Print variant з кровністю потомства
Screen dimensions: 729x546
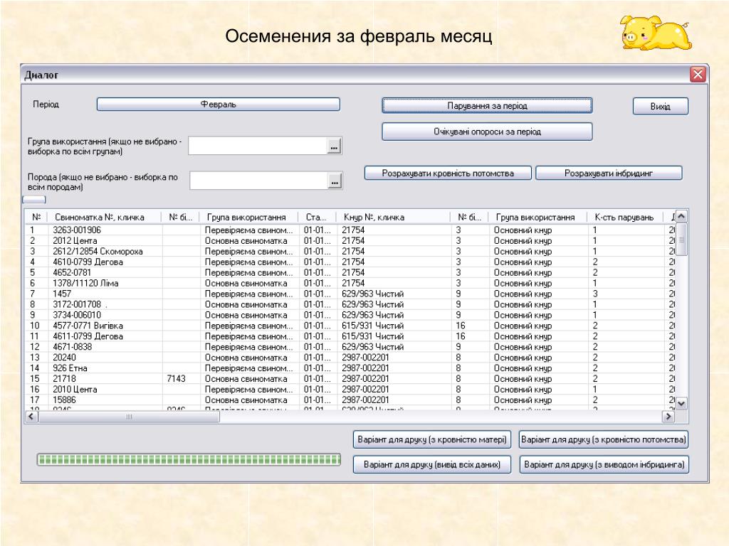coord(604,439)
